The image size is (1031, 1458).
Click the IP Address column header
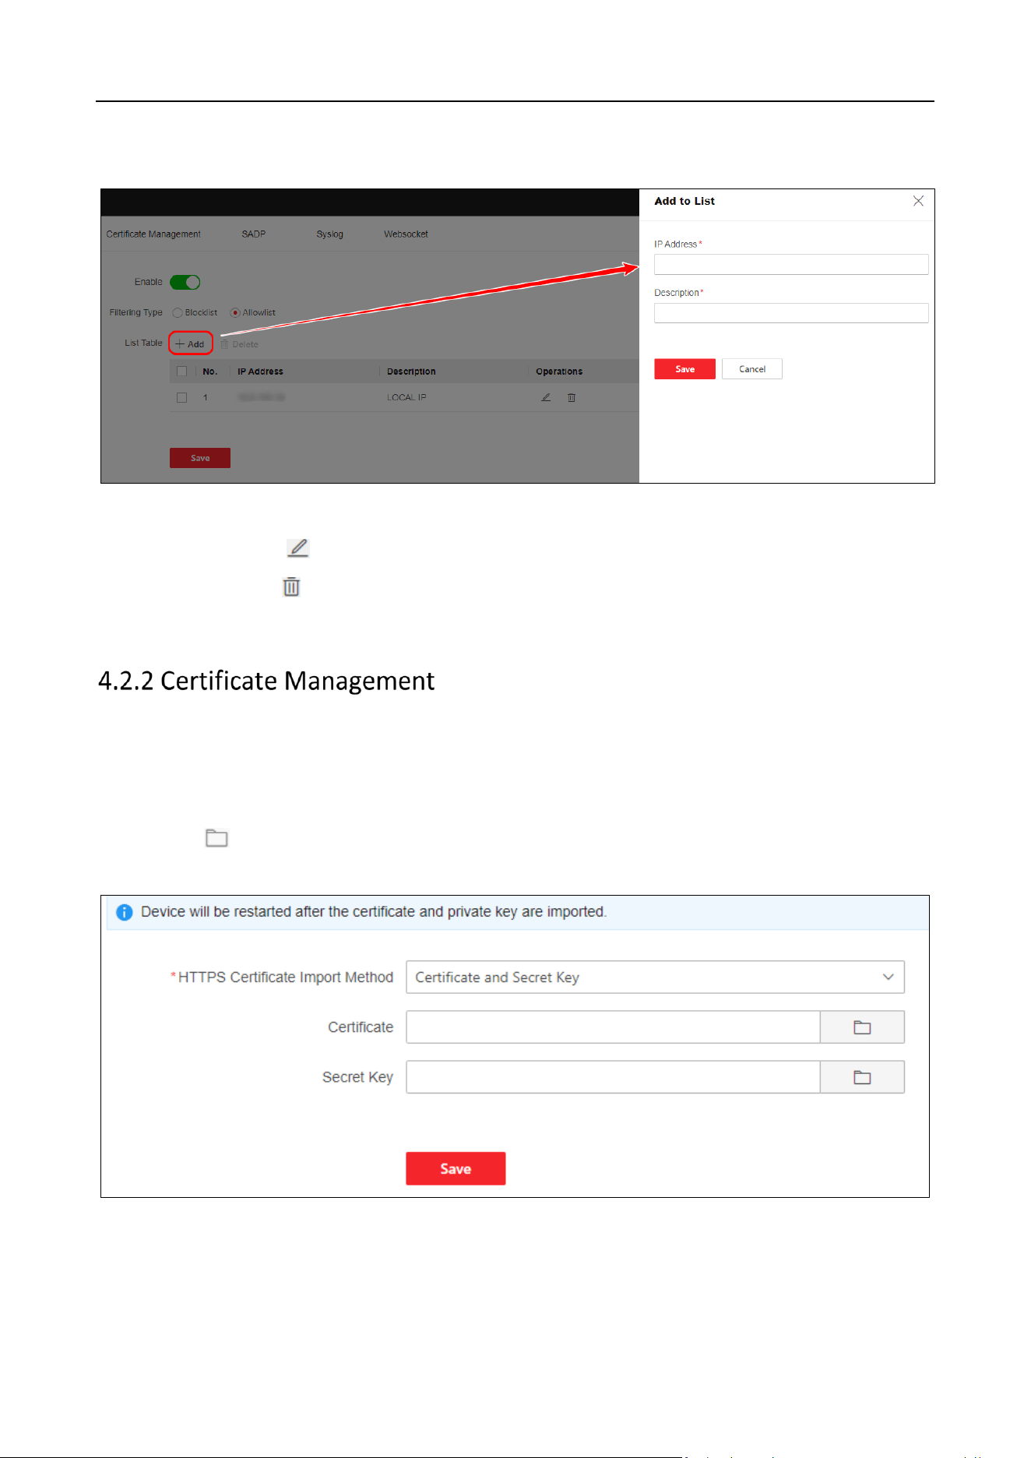click(260, 372)
